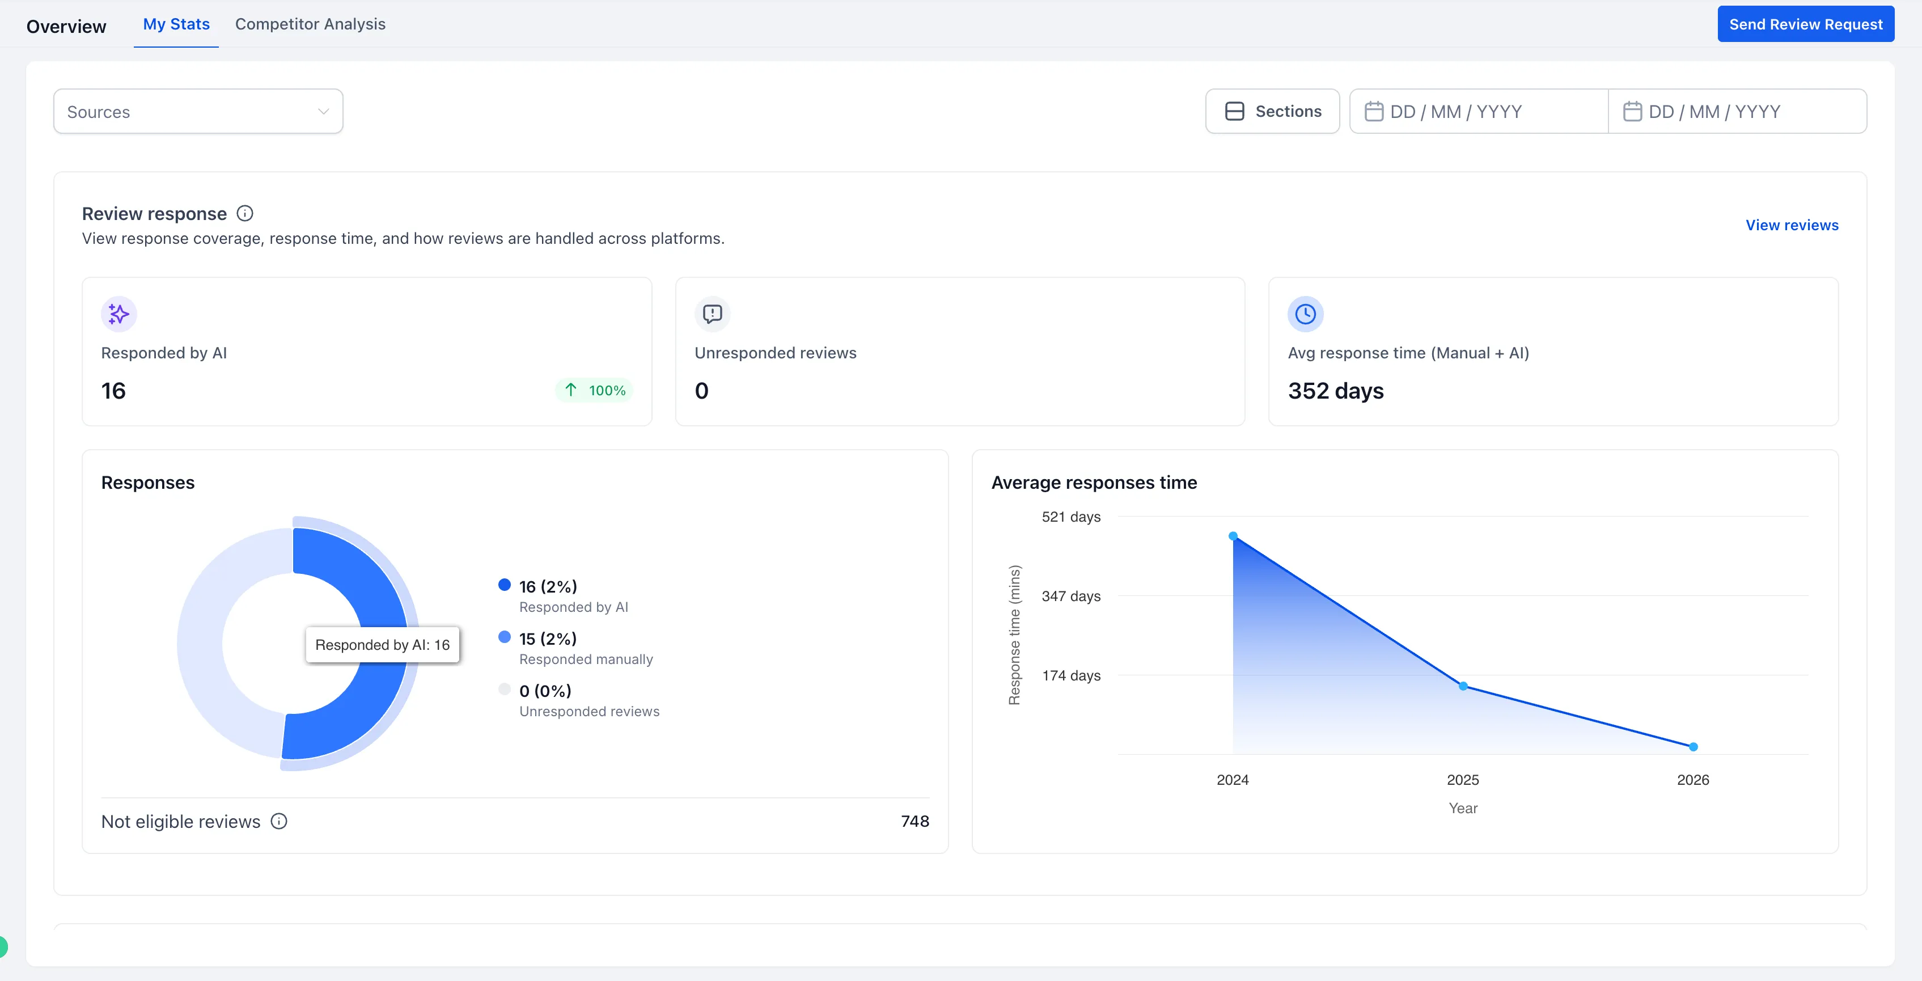Image resolution: width=1922 pixels, height=981 pixels.
Task: Open the Overview tab
Action: pyautogui.click(x=66, y=26)
